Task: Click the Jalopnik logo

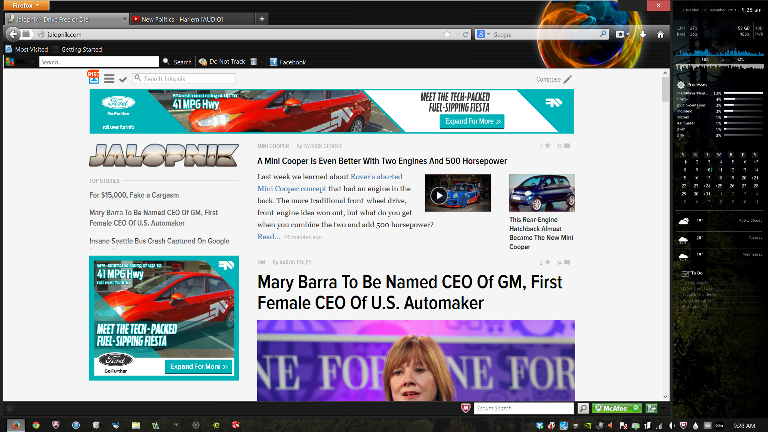Action: coord(164,155)
